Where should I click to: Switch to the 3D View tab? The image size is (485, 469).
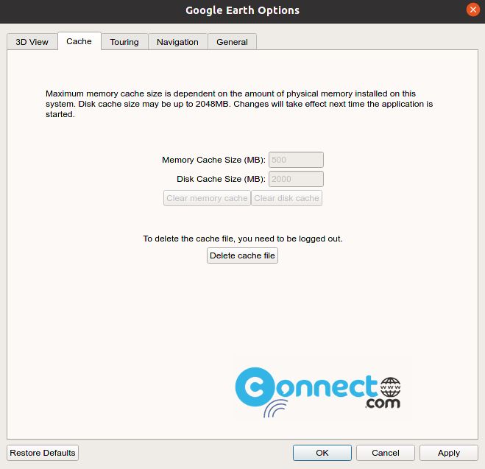[32, 42]
